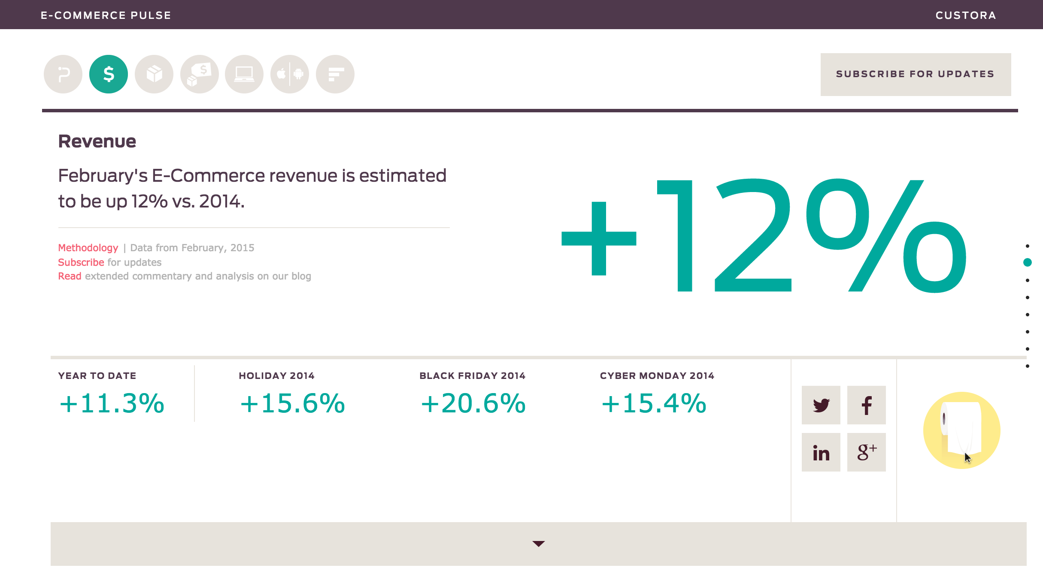Share on Twitter using the bird icon

(821, 405)
